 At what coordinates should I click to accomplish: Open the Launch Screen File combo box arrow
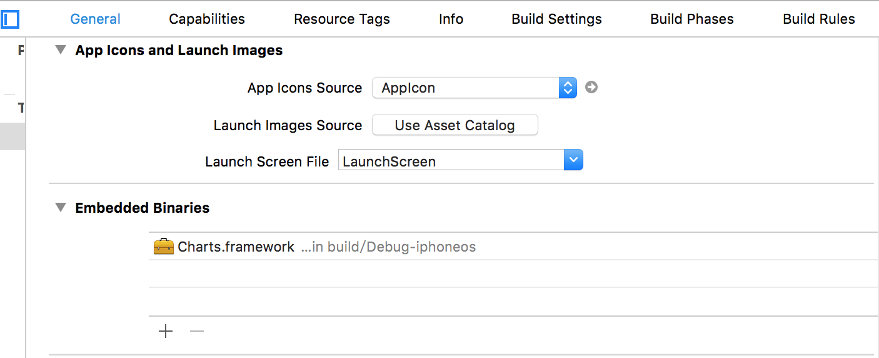point(573,161)
